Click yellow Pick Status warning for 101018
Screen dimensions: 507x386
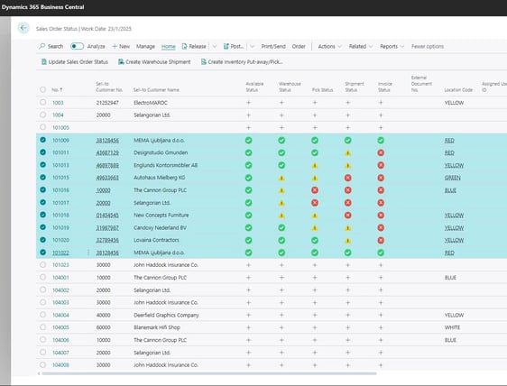pyautogui.click(x=315, y=216)
